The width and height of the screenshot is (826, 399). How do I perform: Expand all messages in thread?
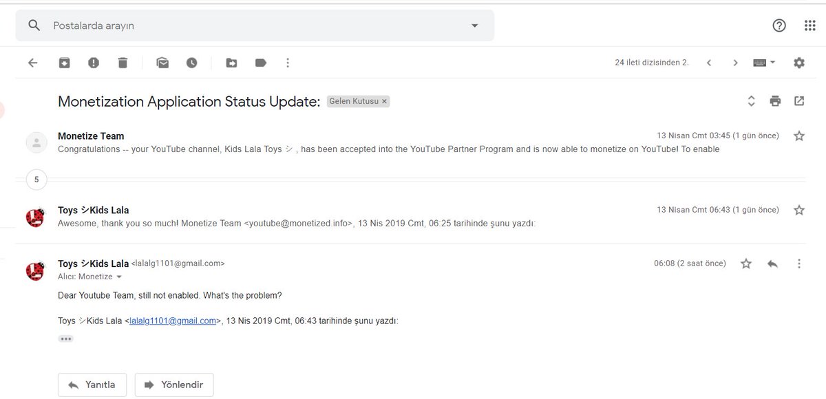[x=751, y=101]
